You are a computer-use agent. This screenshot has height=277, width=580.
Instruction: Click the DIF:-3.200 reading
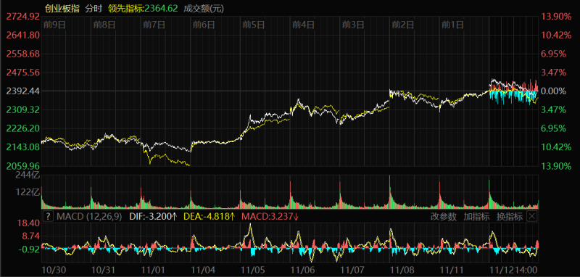click(153, 217)
